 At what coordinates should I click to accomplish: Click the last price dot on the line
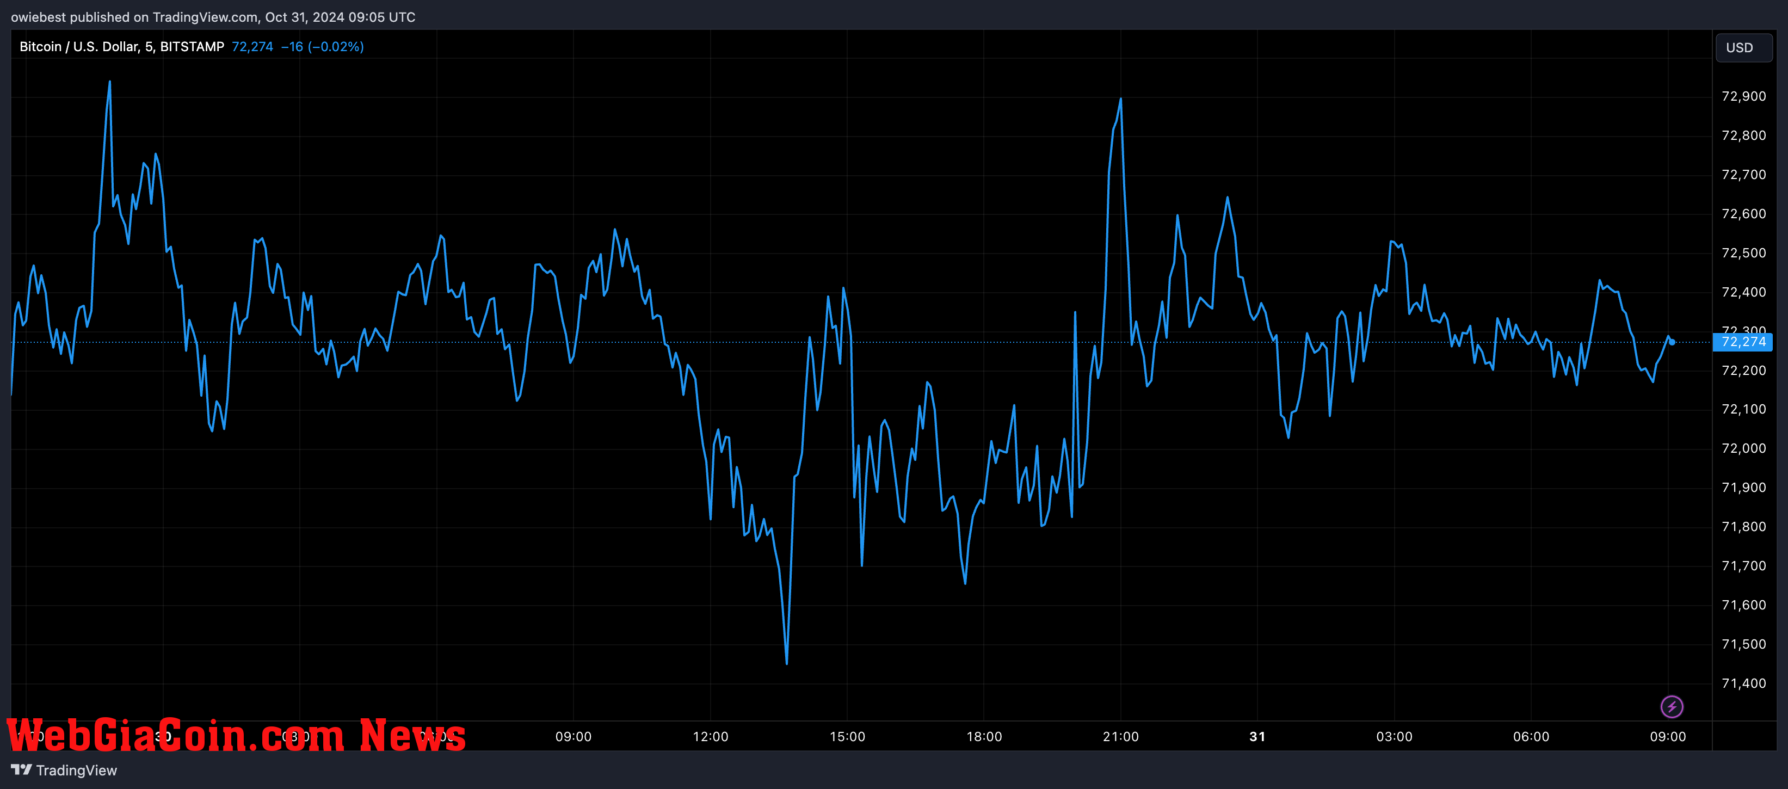tap(1672, 342)
